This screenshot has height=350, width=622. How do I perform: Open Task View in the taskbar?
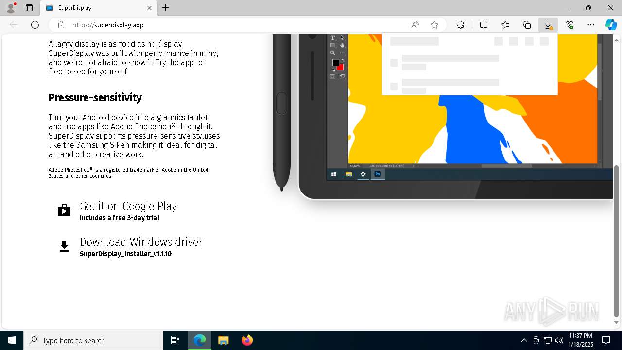coord(175,340)
